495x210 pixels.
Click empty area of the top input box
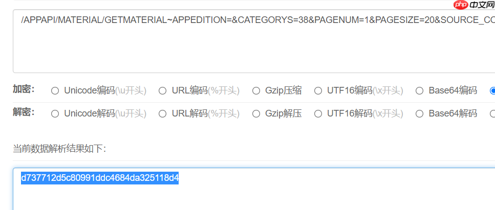point(252,51)
